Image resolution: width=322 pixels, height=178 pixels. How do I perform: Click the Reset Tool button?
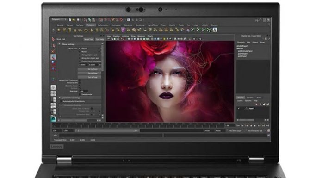point(89,39)
